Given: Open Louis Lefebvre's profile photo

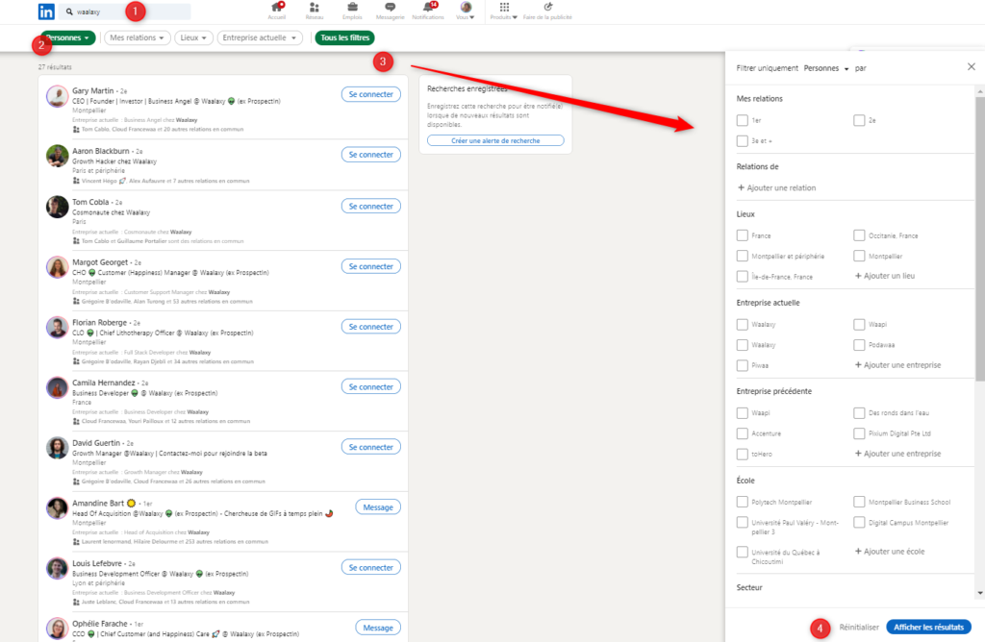Looking at the screenshot, I should (57, 569).
